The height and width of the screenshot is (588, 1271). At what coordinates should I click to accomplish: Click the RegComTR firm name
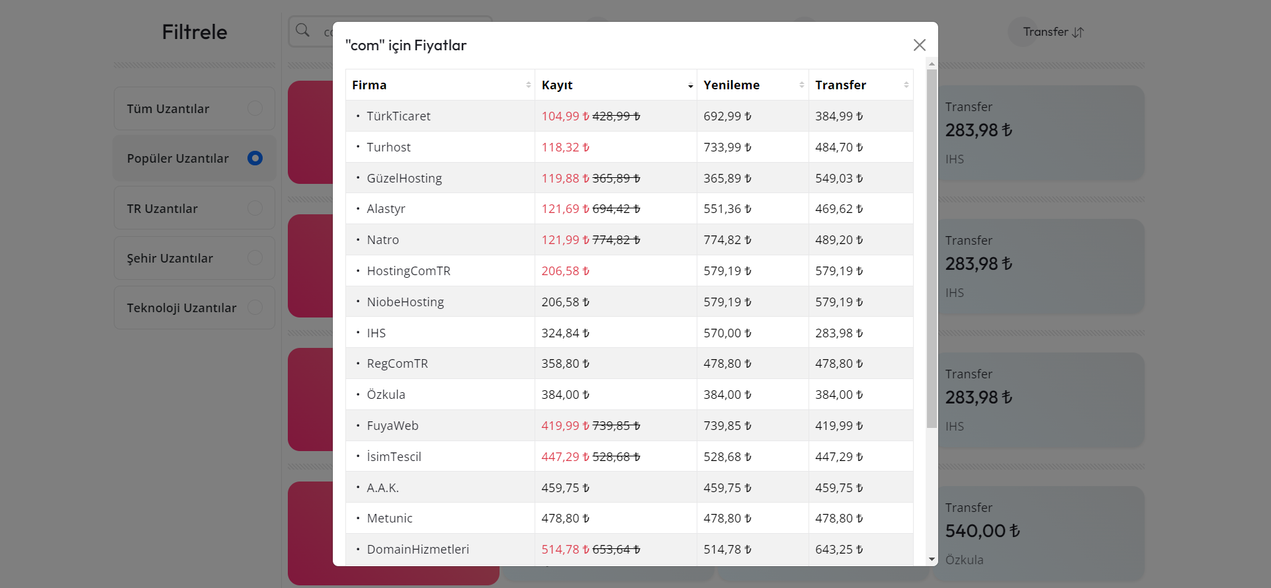(397, 363)
